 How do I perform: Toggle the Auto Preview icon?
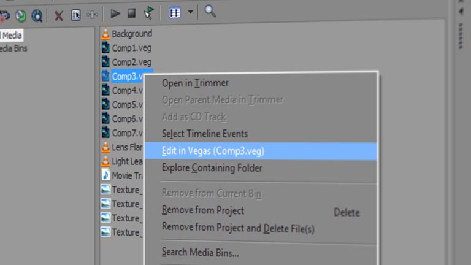[x=148, y=13]
